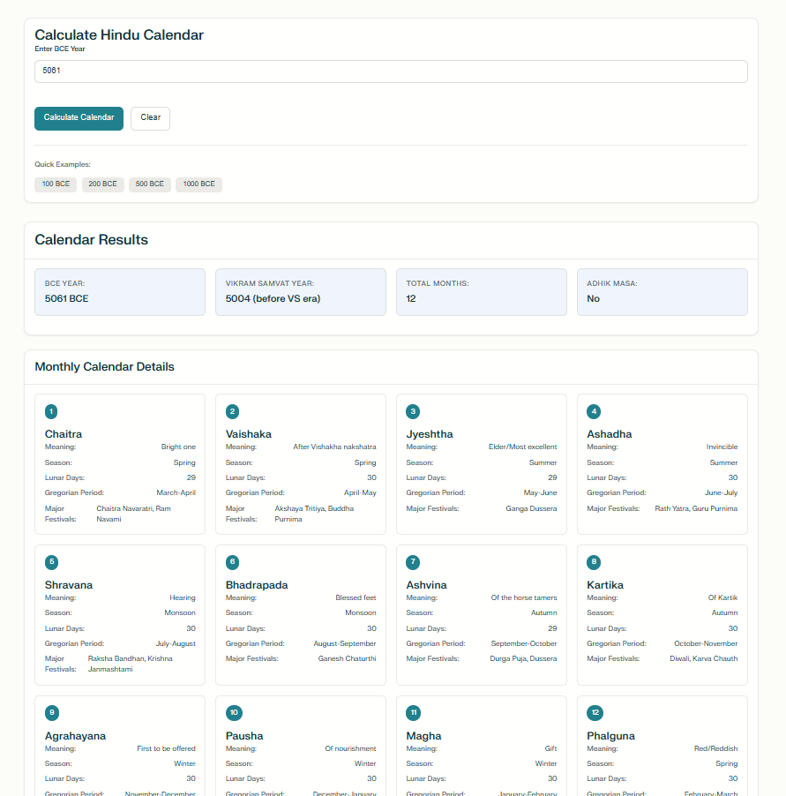This screenshot has height=796, width=786.
Task: Click 'Akshaya Tritiya, Buddha Purnima' festivals text
Action: point(314,514)
